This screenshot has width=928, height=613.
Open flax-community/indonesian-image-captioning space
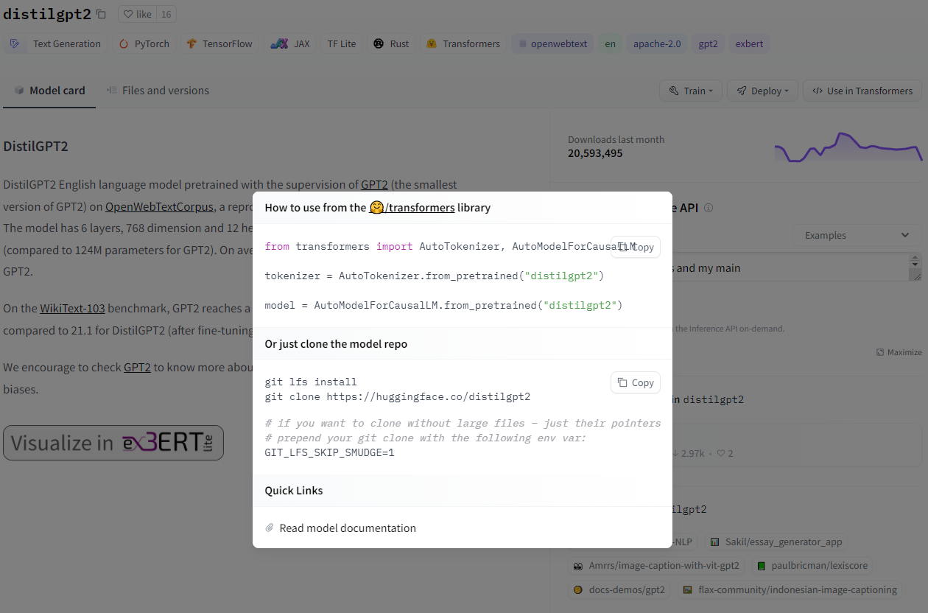coord(790,589)
